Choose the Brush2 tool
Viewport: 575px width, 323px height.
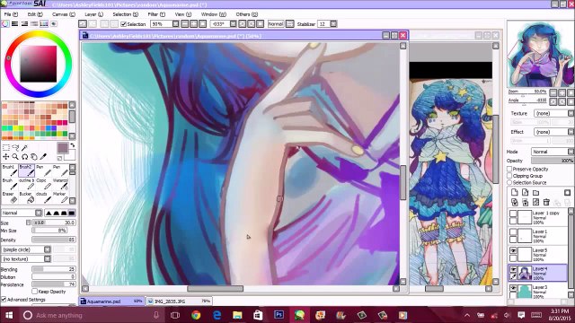click(x=26, y=170)
